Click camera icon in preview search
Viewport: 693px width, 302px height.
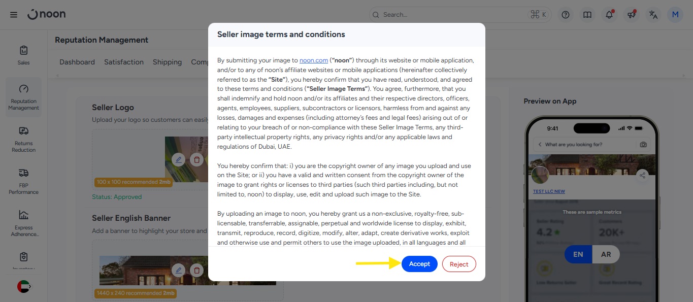click(643, 145)
